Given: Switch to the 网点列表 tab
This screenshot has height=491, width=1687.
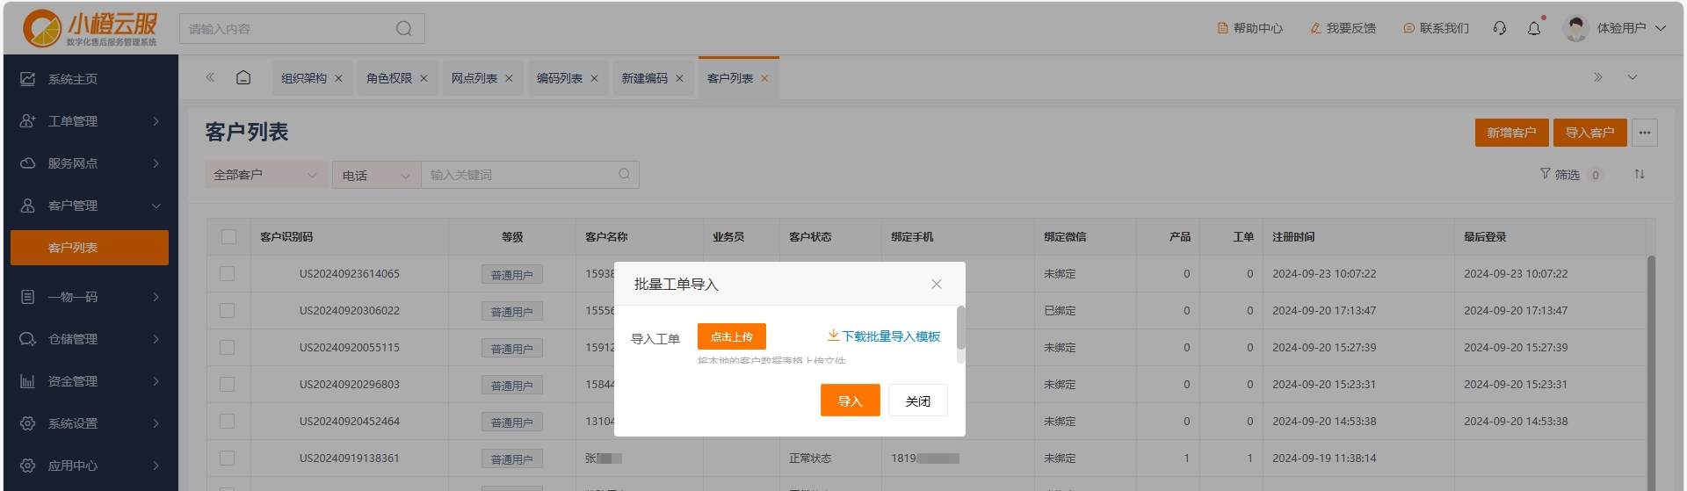Looking at the screenshot, I should click(x=474, y=78).
